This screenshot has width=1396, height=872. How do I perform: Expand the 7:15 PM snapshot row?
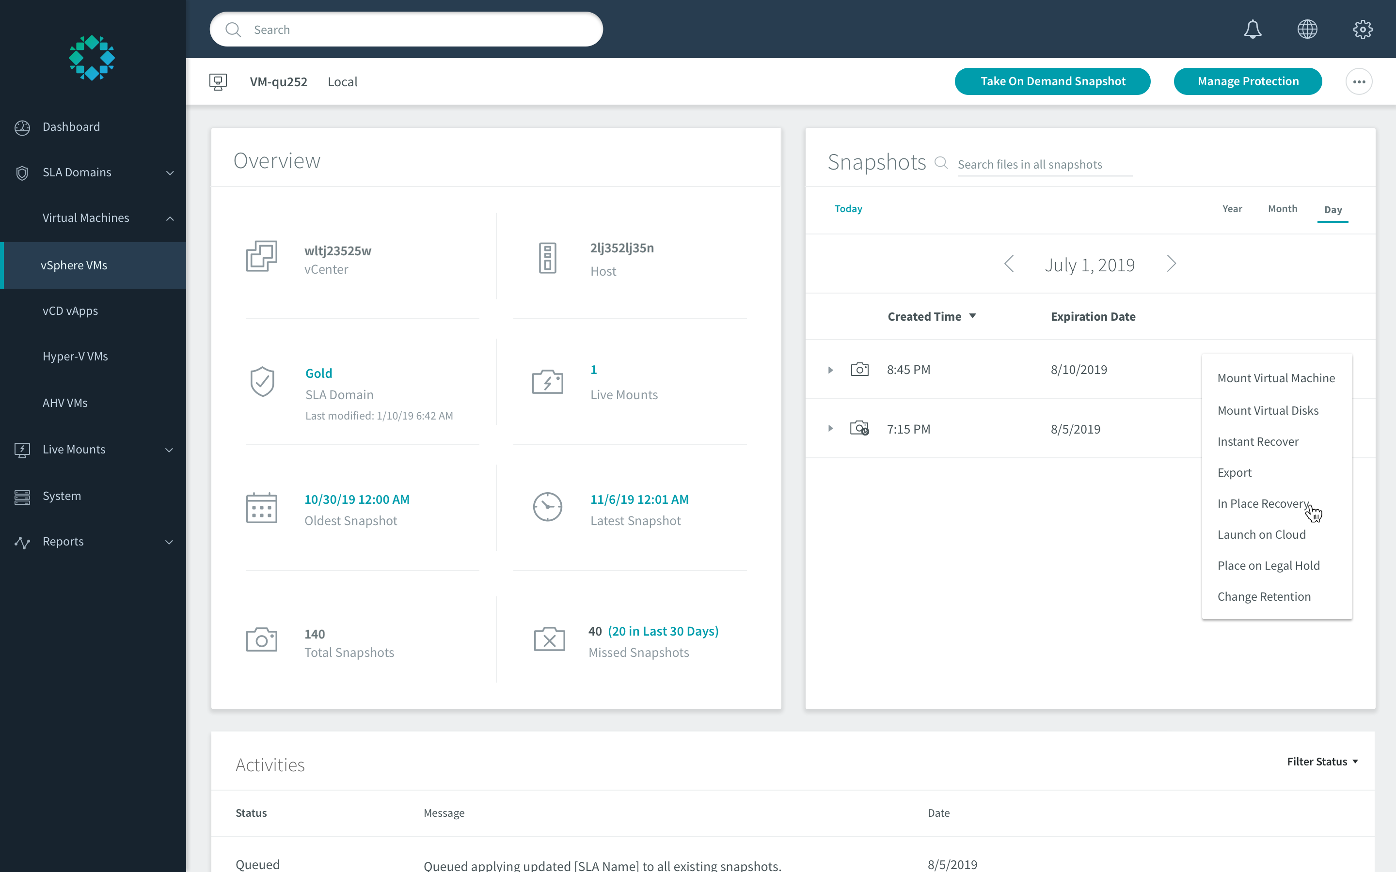(831, 429)
